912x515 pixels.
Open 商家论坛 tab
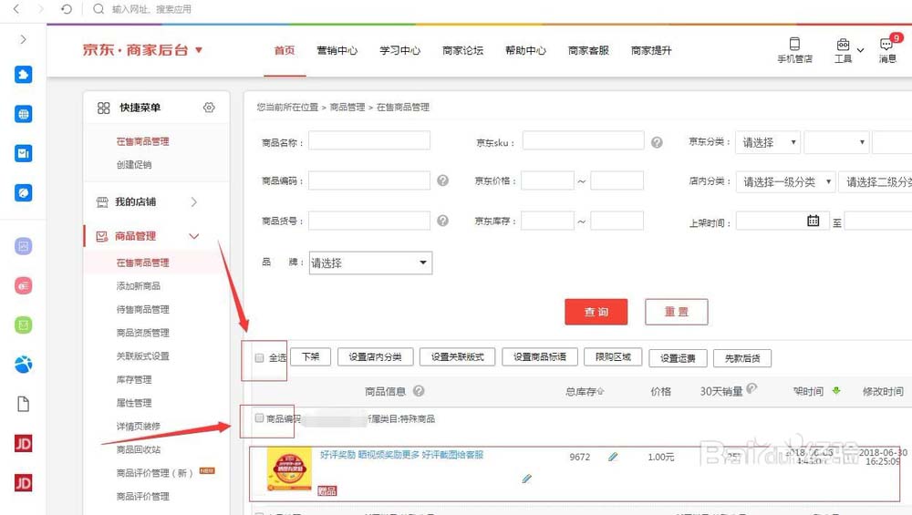pos(462,50)
